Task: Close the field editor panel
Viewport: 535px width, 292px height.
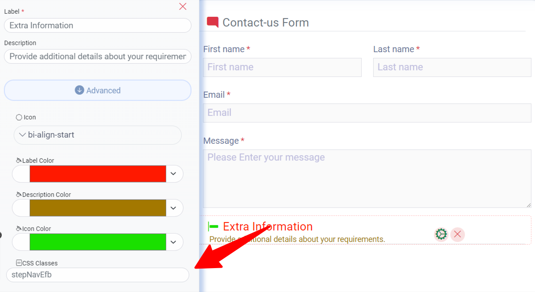Action: click(183, 7)
